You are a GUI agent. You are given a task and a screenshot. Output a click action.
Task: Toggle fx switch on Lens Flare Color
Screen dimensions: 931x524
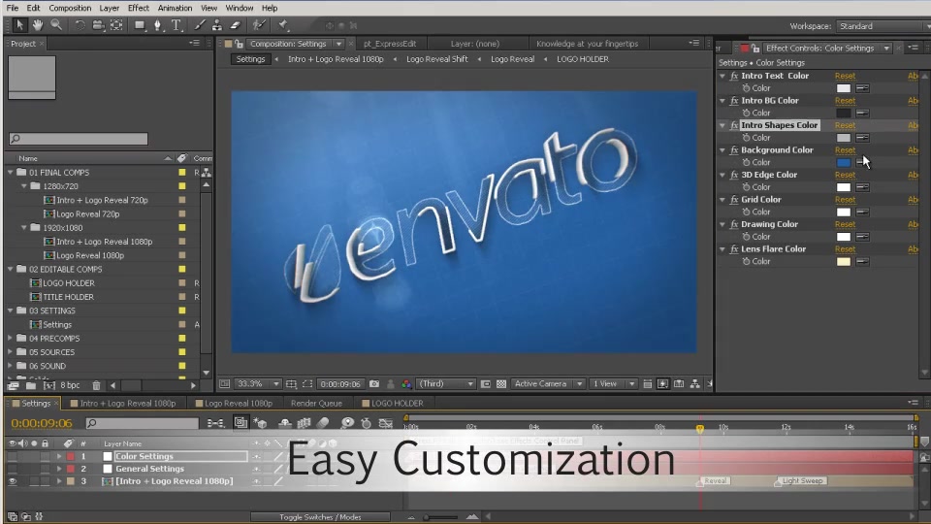pyautogui.click(x=734, y=249)
